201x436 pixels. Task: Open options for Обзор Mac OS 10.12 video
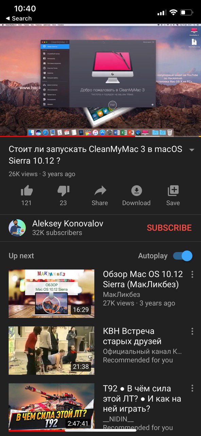click(192, 274)
